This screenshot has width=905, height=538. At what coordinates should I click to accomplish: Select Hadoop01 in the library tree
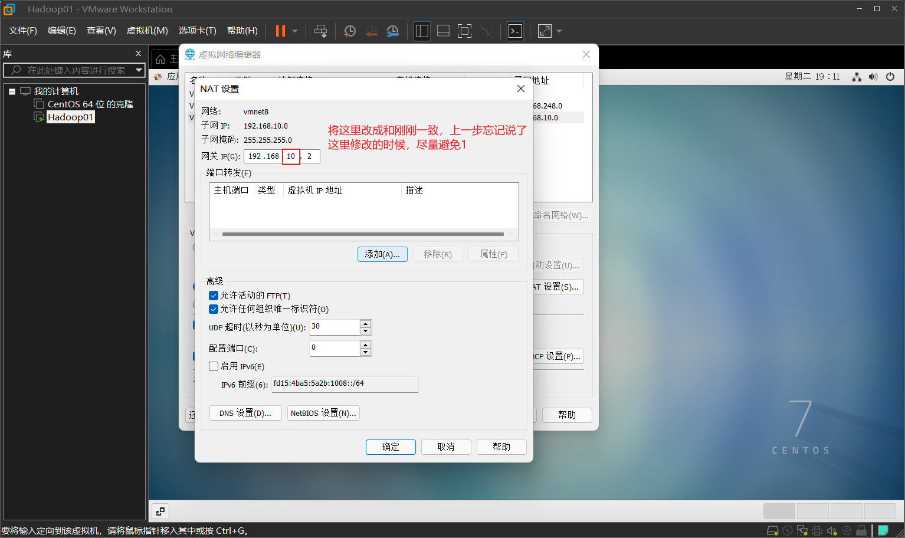[70, 117]
